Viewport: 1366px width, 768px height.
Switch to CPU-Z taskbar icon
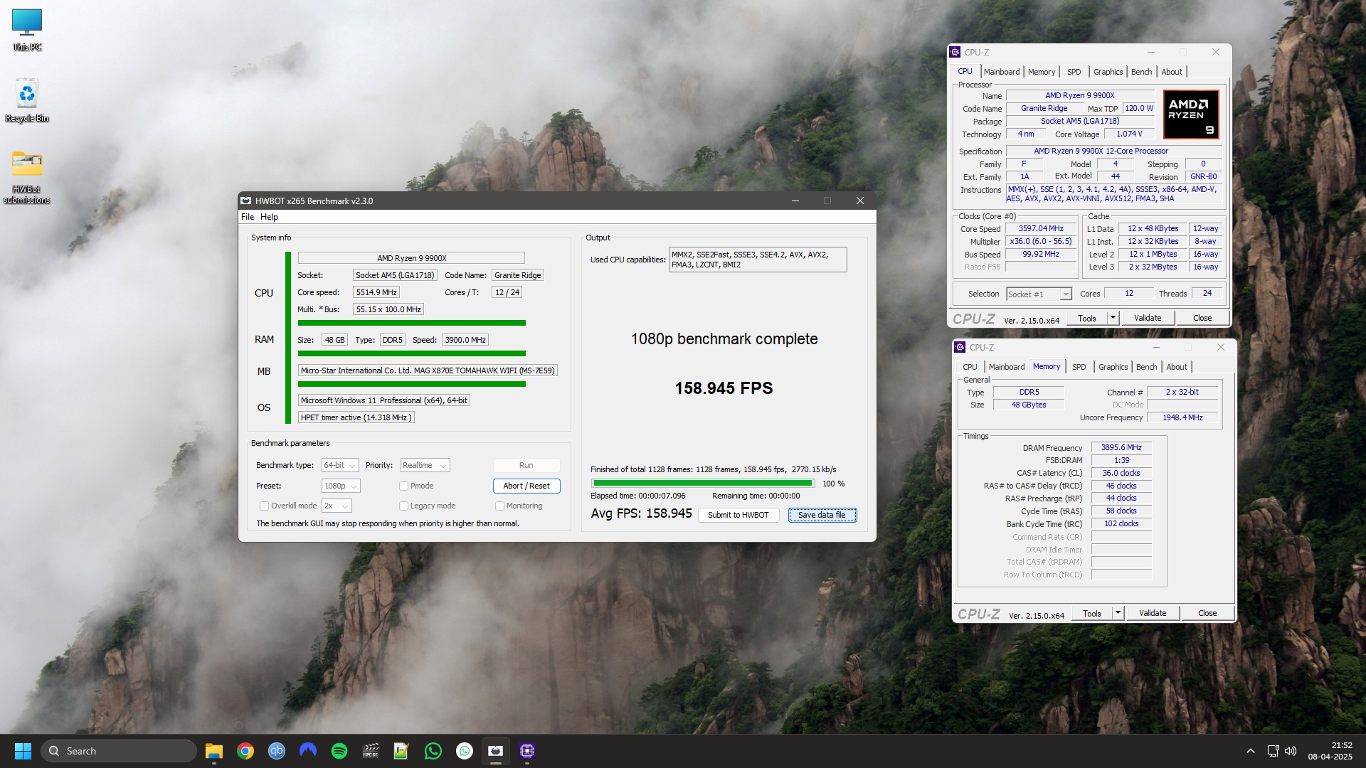[527, 751]
